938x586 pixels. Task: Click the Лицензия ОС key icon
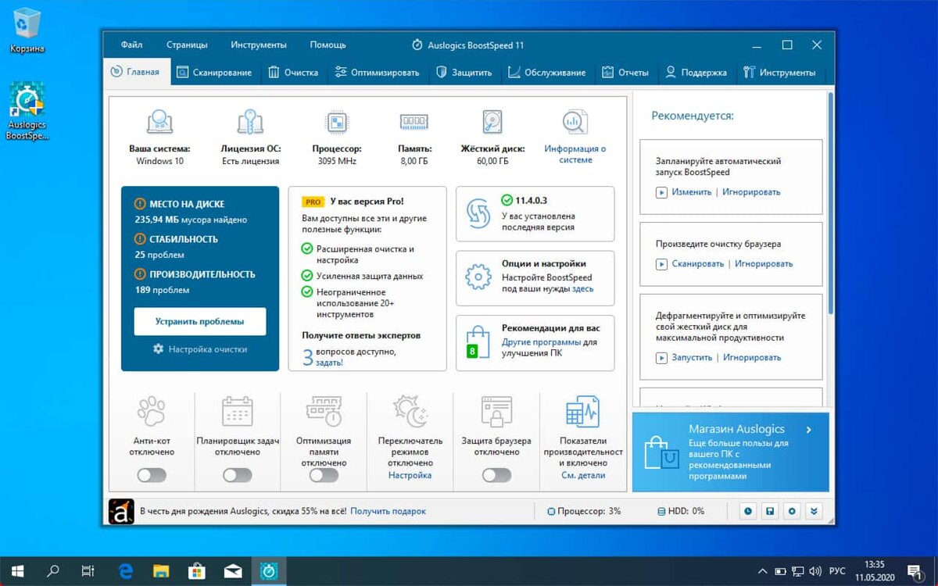(251, 122)
